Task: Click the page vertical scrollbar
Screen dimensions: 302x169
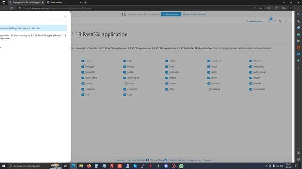Action: 293,87
